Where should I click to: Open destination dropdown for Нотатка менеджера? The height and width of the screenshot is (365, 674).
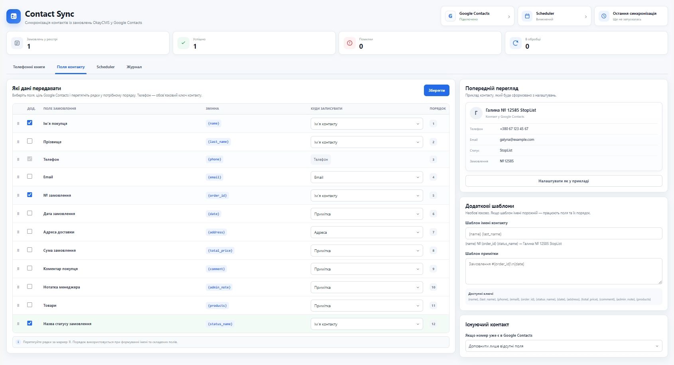pyautogui.click(x=367, y=287)
